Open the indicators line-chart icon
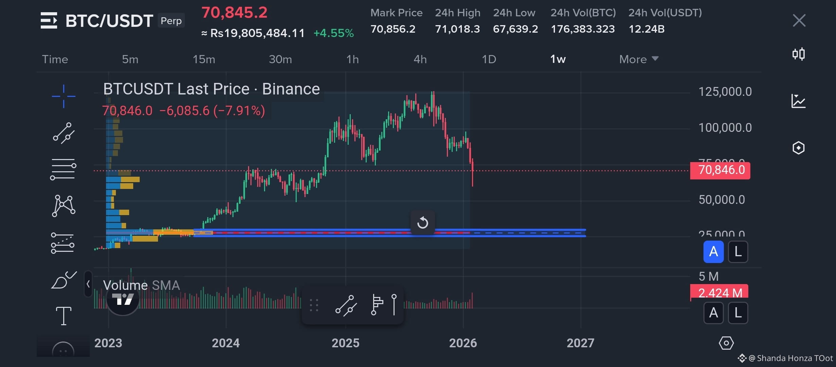Image resolution: width=836 pixels, height=367 pixels. pos(799,101)
